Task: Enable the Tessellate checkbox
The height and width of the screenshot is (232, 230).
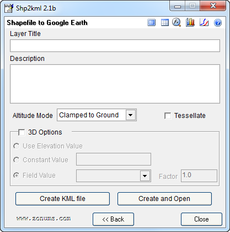Action: pyautogui.click(x=168, y=116)
